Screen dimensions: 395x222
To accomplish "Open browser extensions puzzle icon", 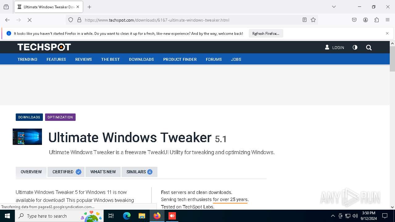I will click(x=376, y=20).
